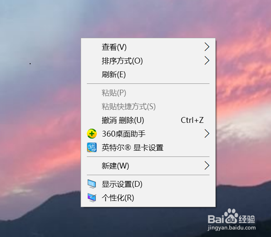
Task: Expand the 360桌面助手 submenu arrow
Action: (207, 134)
